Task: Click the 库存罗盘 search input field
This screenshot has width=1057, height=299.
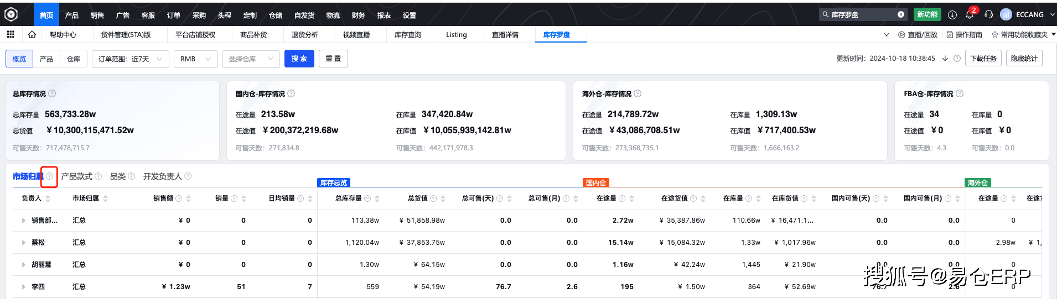Action: 861,14
